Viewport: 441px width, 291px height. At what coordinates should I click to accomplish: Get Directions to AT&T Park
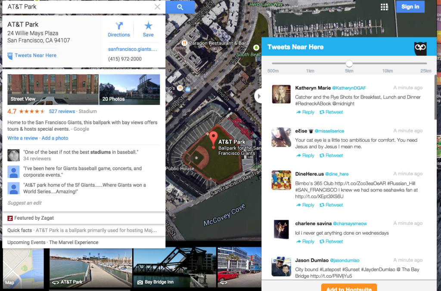(119, 30)
